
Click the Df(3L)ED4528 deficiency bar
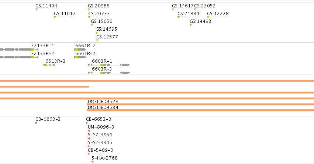(x=200, y=104)
